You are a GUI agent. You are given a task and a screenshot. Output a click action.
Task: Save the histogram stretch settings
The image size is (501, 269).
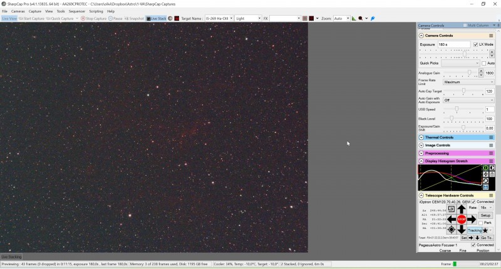point(485,187)
